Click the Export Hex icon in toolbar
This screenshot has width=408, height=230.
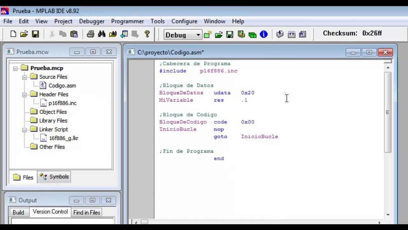click(302, 34)
